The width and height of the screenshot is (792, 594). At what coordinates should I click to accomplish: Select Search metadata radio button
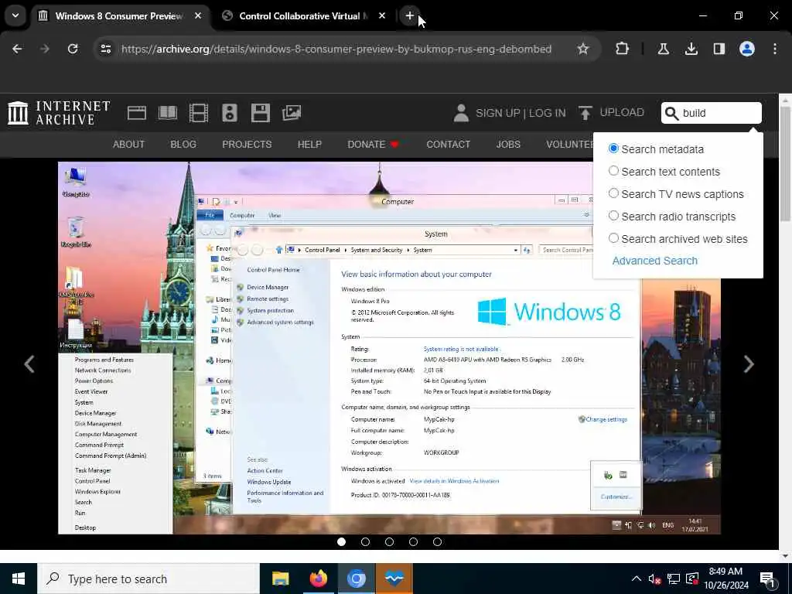tap(613, 148)
